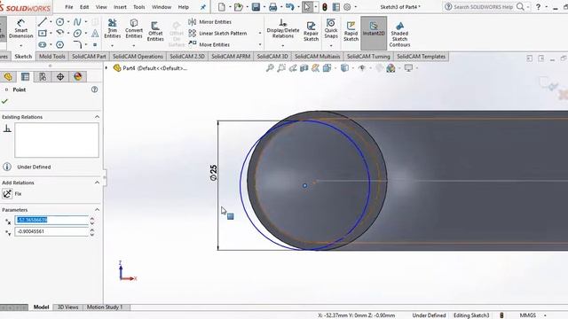This screenshot has width=568, height=319.
Task: Open the Display/Delete Relations dropdown arrow
Action: (x=283, y=45)
